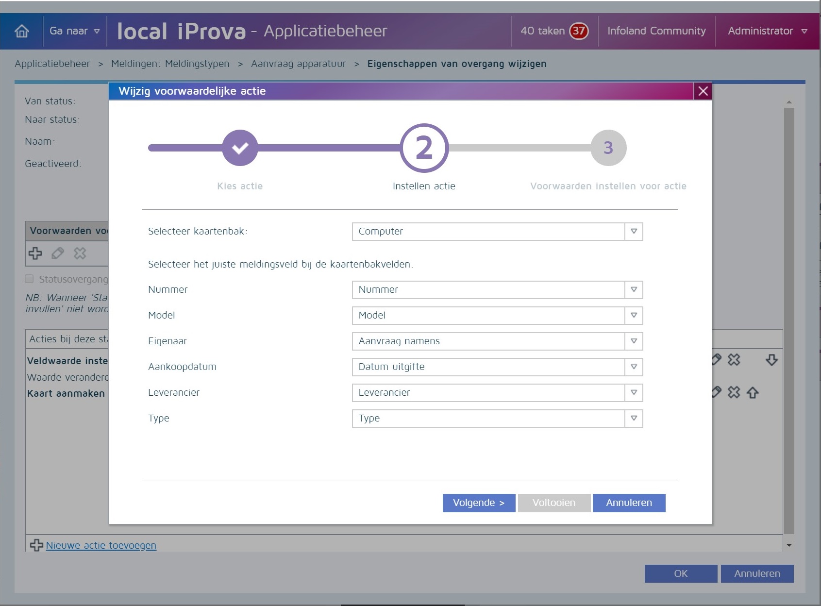Move Kaart aanmaken up with the up-arrow icon
The width and height of the screenshot is (821, 606).
point(753,393)
